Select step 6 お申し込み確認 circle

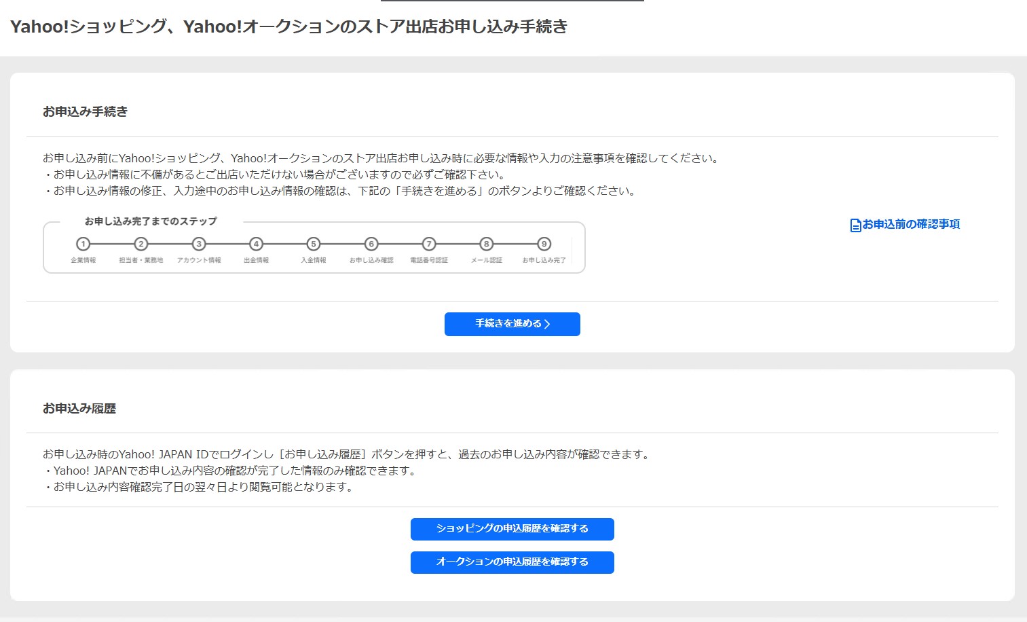coord(371,244)
